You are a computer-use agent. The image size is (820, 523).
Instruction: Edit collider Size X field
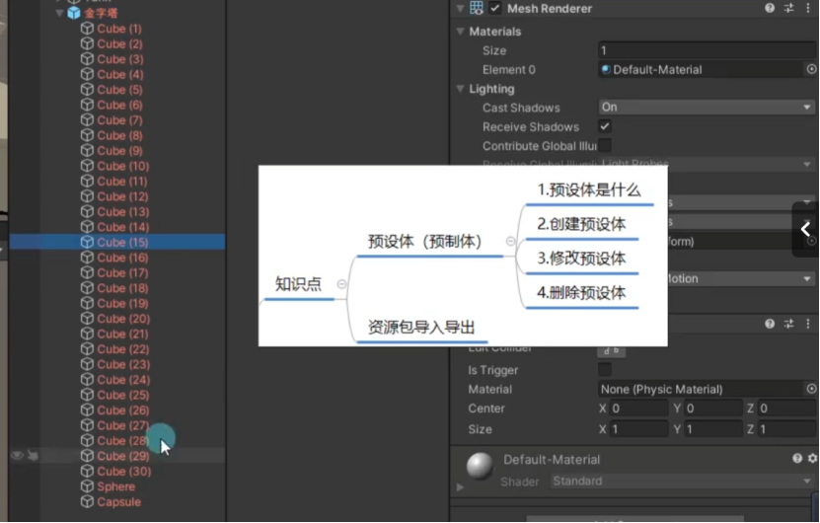[x=638, y=429]
